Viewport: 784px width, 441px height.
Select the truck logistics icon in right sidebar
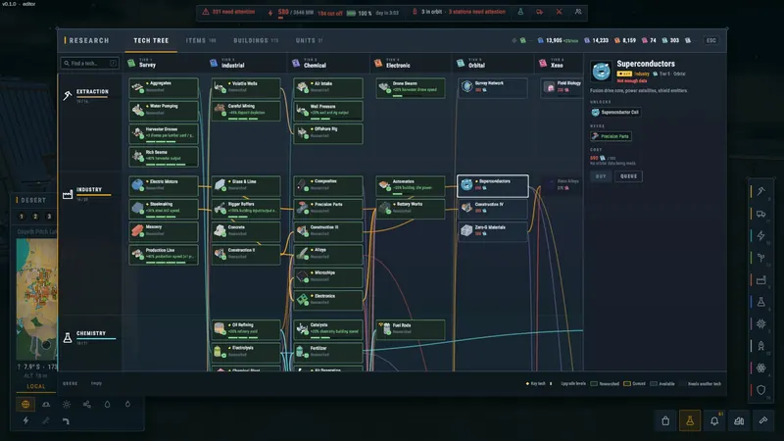(x=761, y=214)
